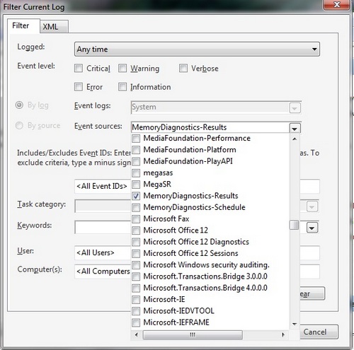Click the All Event IDs field
The height and width of the screenshot is (350, 354).
(103, 186)
